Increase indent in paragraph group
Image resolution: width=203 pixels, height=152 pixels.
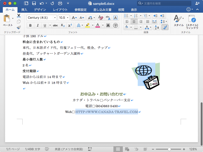tap(162, 16)
